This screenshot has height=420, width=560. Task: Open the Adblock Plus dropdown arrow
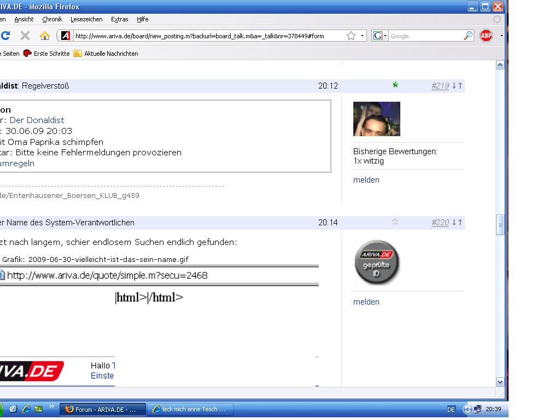click(x=501, y=36)
